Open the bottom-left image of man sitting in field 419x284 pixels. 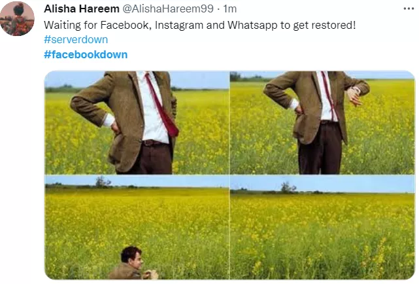[137, 227]
